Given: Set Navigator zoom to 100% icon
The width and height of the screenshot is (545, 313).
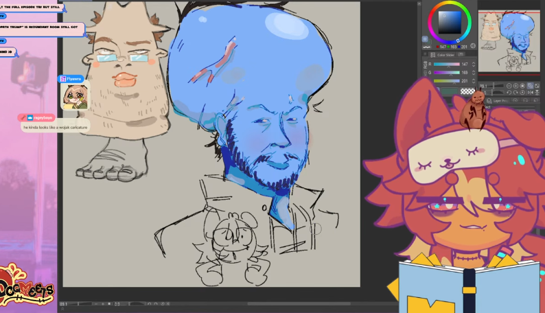Looking at the screenshot, I should point(522,86).
